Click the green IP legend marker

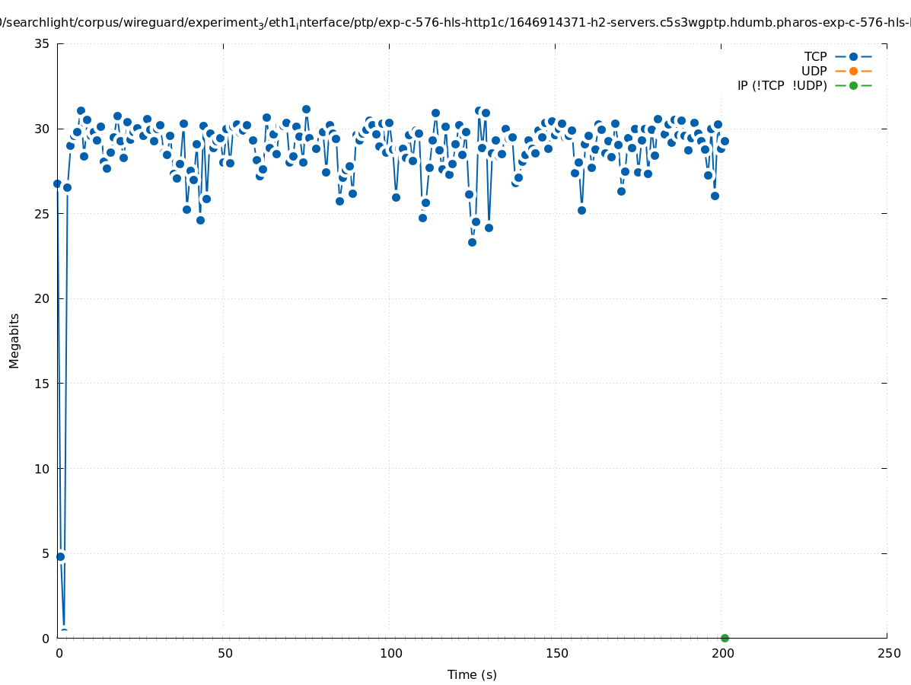tap(853, 86)
